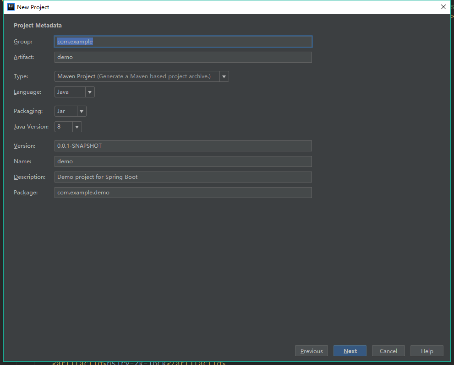Focus the Package field com.example.demo
This screenshot has width=454, height=365.
click(x=183, y=193)
